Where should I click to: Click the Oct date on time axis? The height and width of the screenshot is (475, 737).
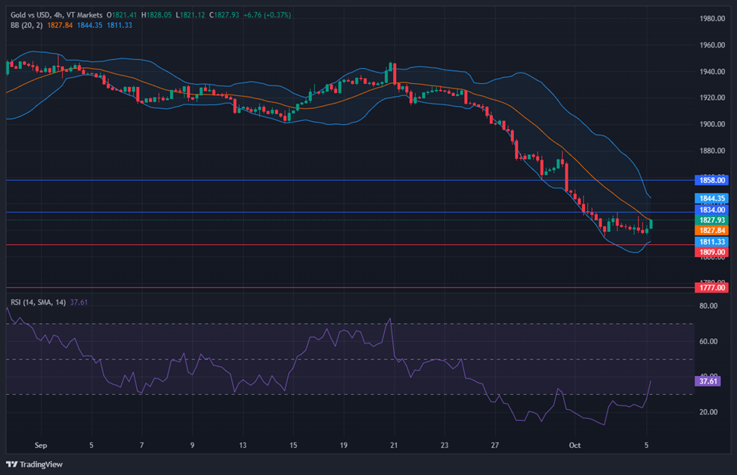click(574, 445)
